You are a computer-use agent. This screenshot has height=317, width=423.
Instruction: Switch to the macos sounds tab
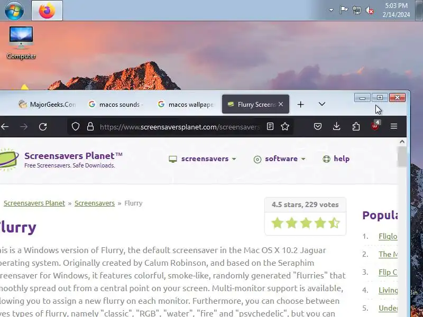116,104
